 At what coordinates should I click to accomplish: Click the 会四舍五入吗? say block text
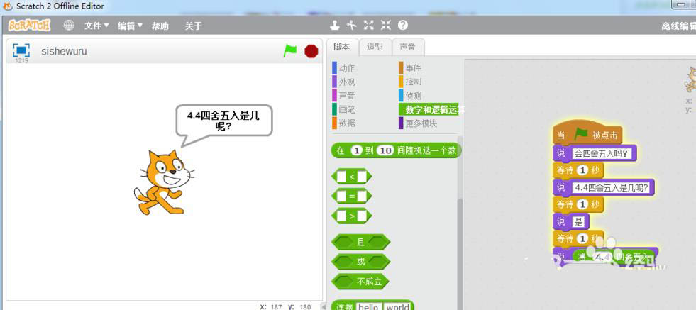point(602,153)
